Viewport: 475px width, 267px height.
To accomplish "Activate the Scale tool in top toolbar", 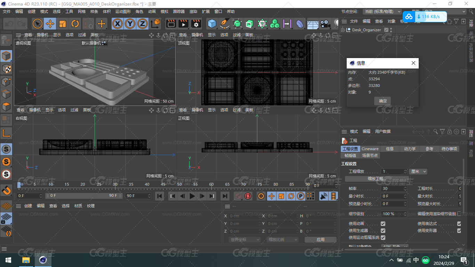I will 63,24.
